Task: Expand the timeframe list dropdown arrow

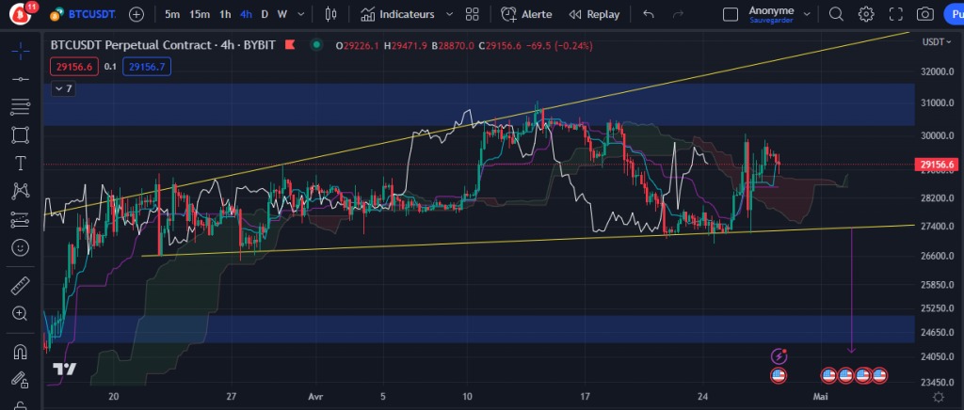Action: 300,14
